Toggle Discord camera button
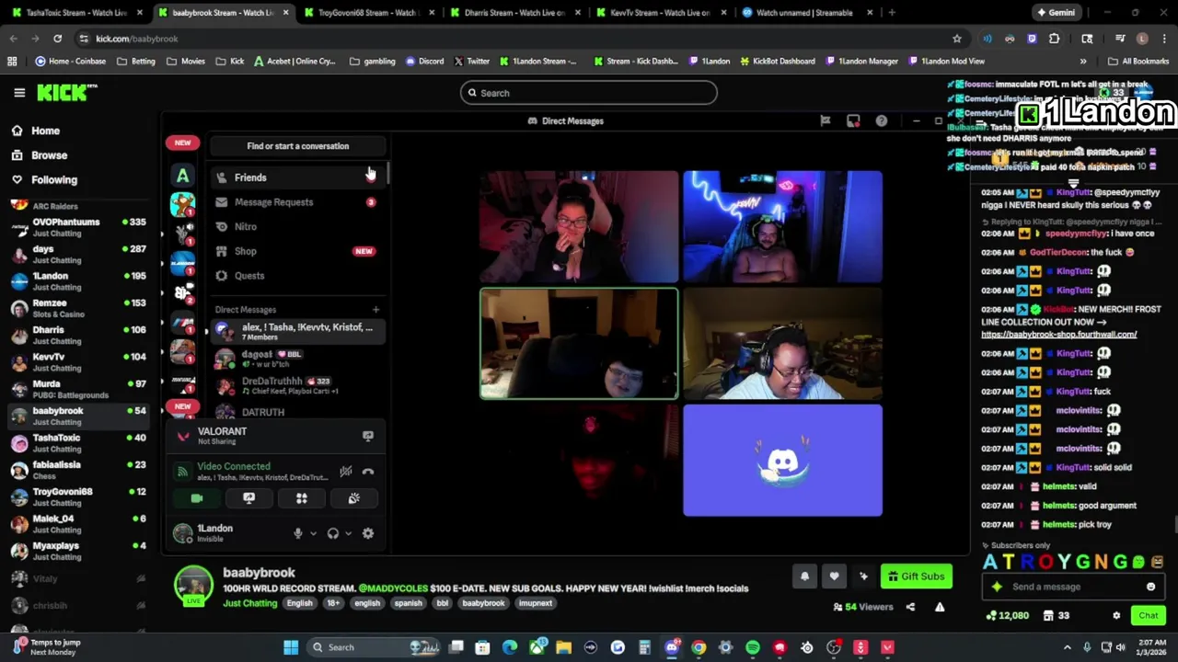1178x662 pixels. pyautogui.click(x=196, y=498)
